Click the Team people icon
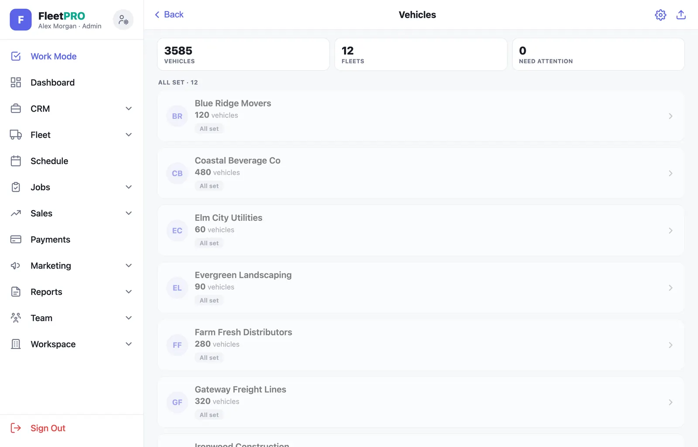This screenshot has height=447, width=698. [x=16, y=318]
